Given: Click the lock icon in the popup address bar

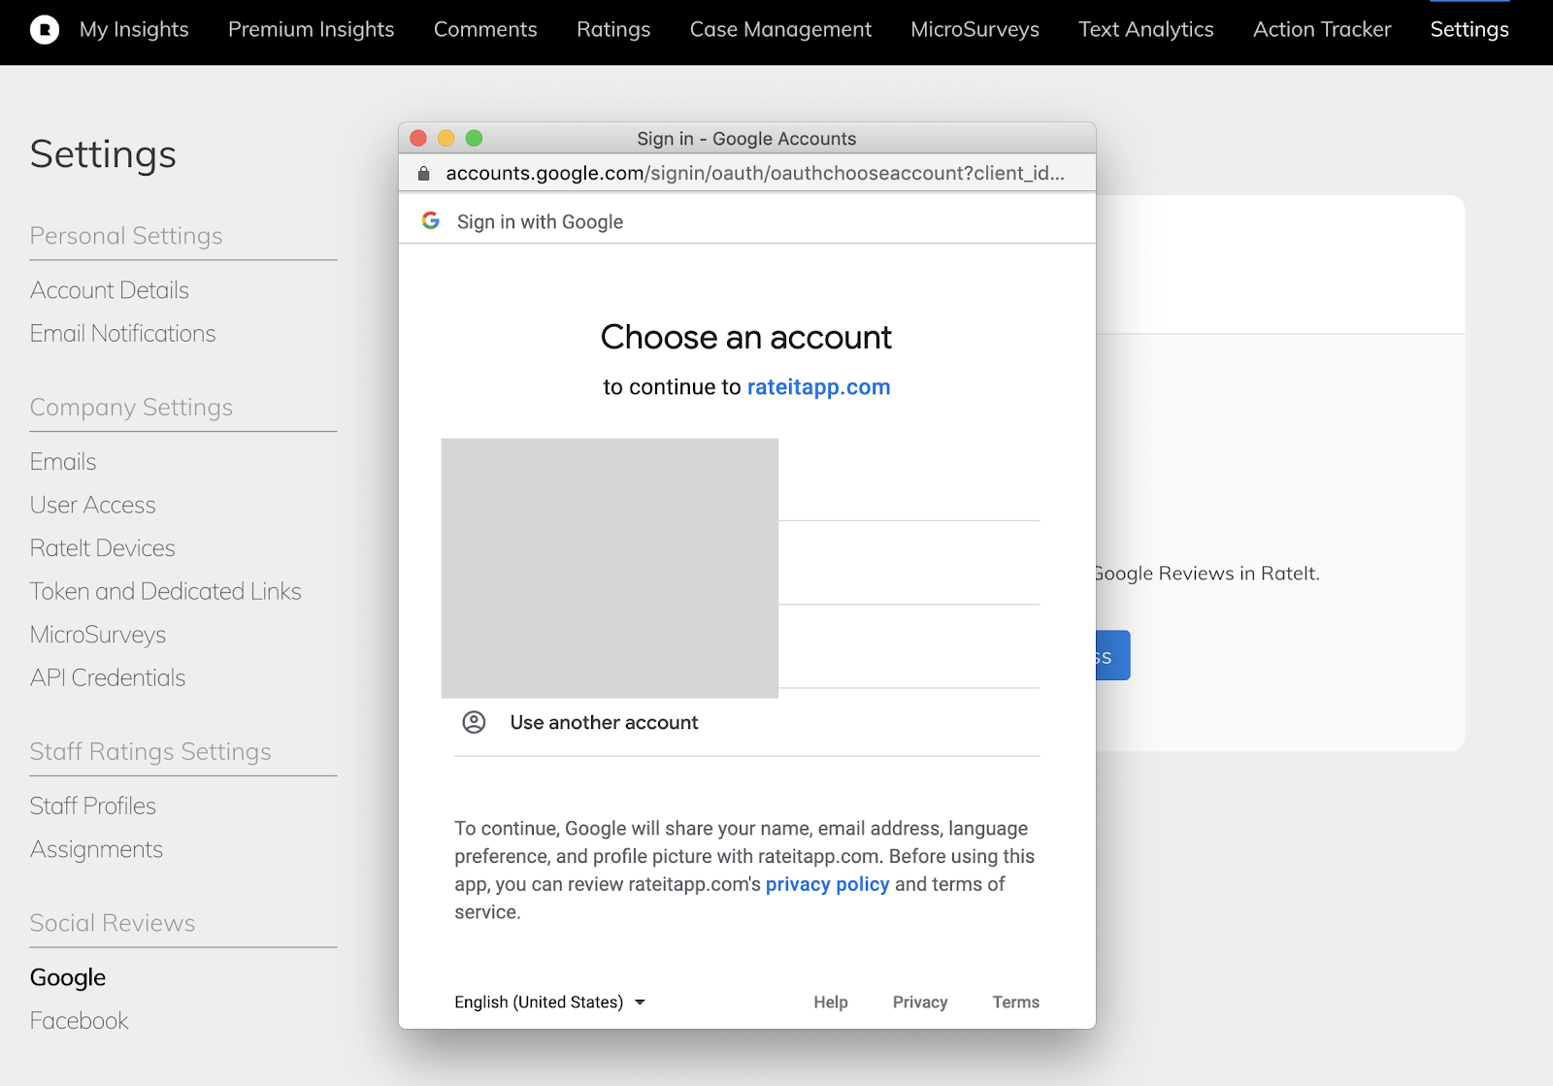Looking at the screenshot, I should point(423,174).
